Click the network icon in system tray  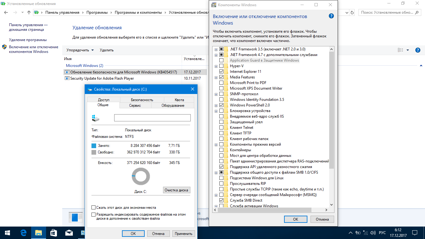coord(365,233)
